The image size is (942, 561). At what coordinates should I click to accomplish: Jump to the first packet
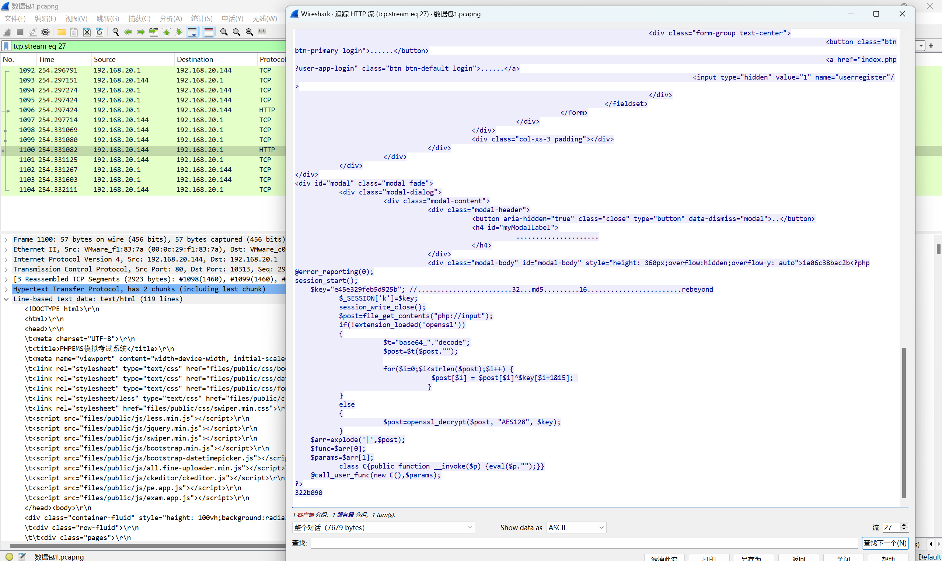[166, 32]
